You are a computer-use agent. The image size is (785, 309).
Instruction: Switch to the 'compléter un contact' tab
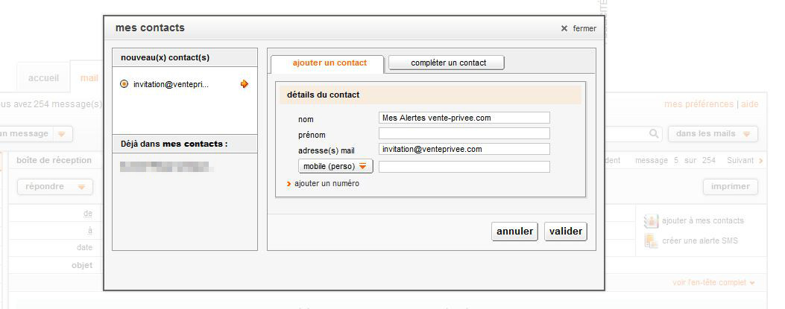click(447, 63)
